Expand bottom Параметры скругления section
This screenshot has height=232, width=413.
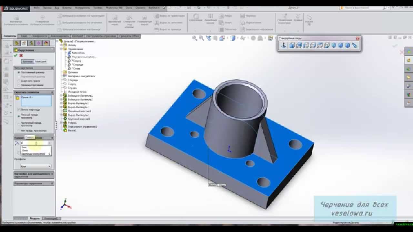(52, 183)
